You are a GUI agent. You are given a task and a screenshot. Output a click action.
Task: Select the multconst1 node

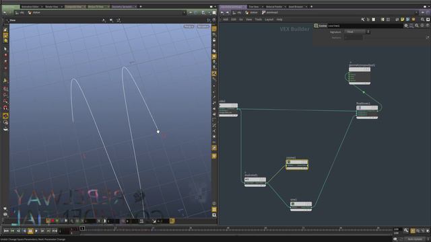[255, 182]
